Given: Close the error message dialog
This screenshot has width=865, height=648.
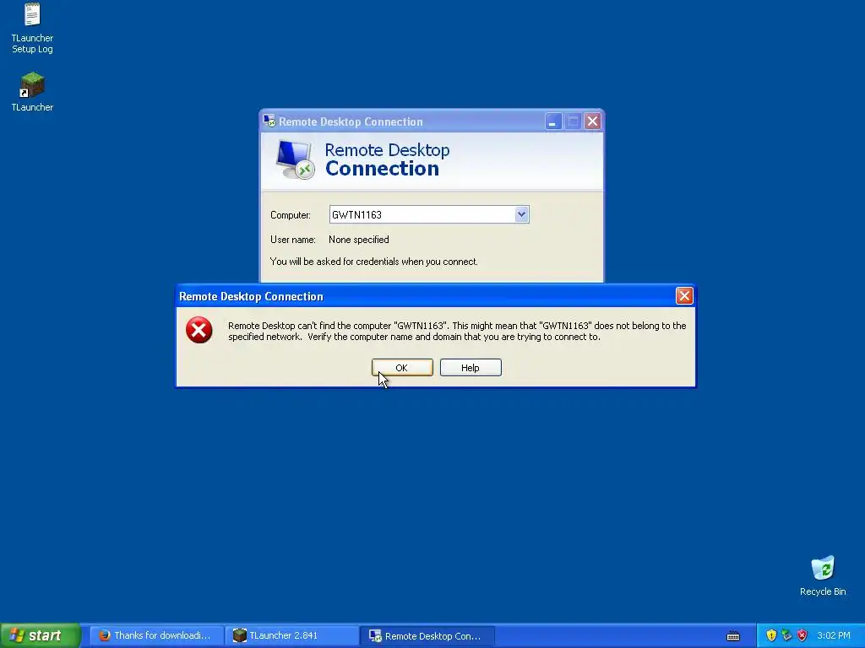Looking at the screenshot, I should (x=684, y=296).
